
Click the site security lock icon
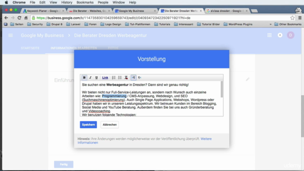tap(34, 18)
